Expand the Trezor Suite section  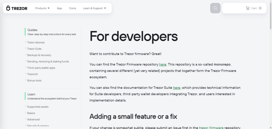pos(34,49)
